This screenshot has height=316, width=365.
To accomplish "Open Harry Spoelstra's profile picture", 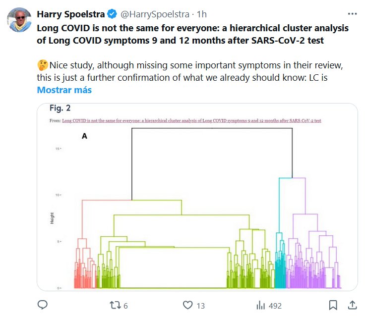I will pyautogui.click(x=19, y=20).
